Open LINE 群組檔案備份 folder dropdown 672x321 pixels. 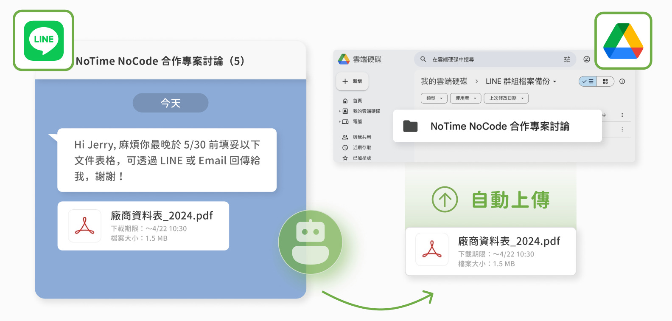(521, 81)
